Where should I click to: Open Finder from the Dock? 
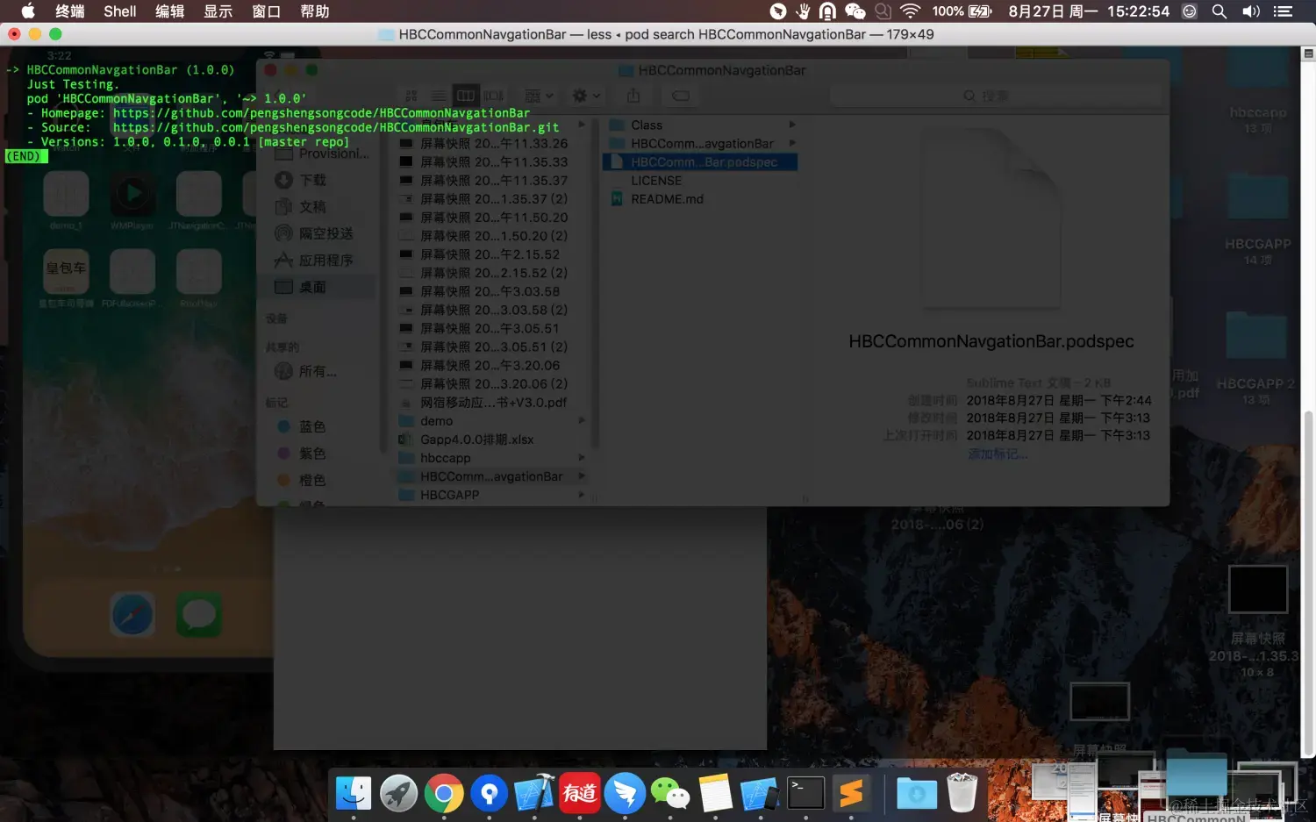click(354, 794)
